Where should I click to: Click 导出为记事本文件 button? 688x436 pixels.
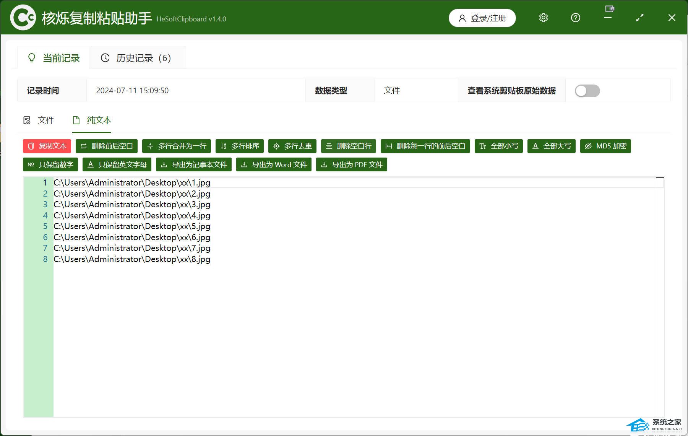[194, 164]
